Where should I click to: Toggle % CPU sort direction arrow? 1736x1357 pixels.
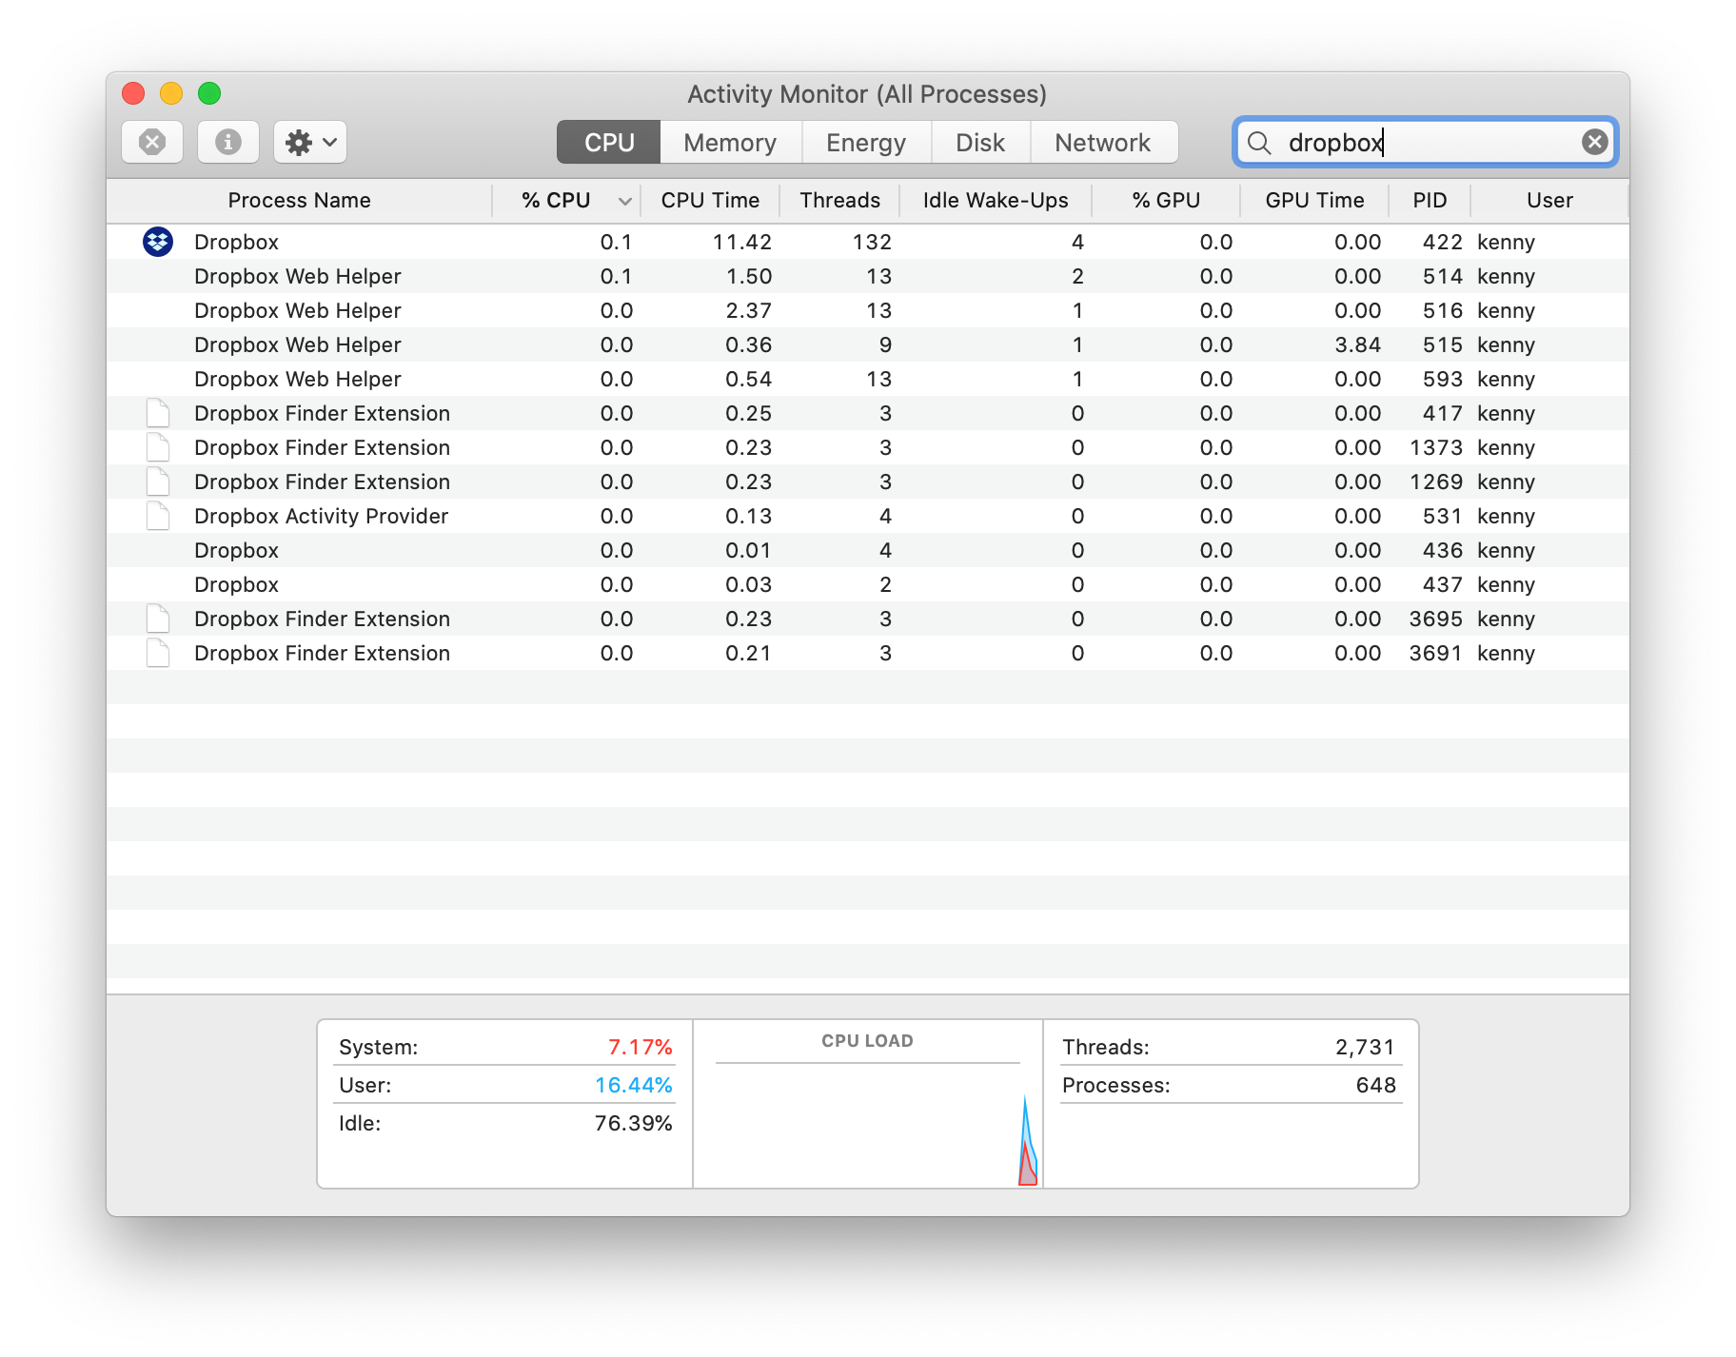click(624, 201)
